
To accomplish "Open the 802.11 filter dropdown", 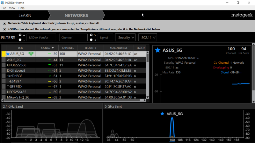I will click(x=148, y=38).
